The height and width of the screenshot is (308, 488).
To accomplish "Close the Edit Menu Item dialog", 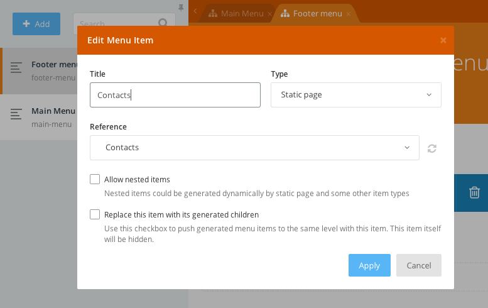I will coord(443,40).
